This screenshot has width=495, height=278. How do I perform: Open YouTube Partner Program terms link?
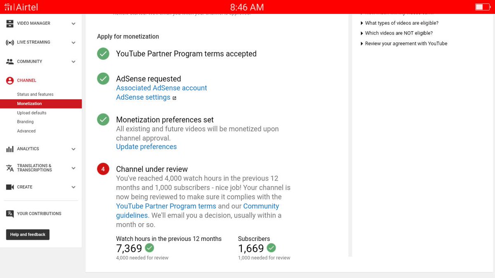pos(166,206)
